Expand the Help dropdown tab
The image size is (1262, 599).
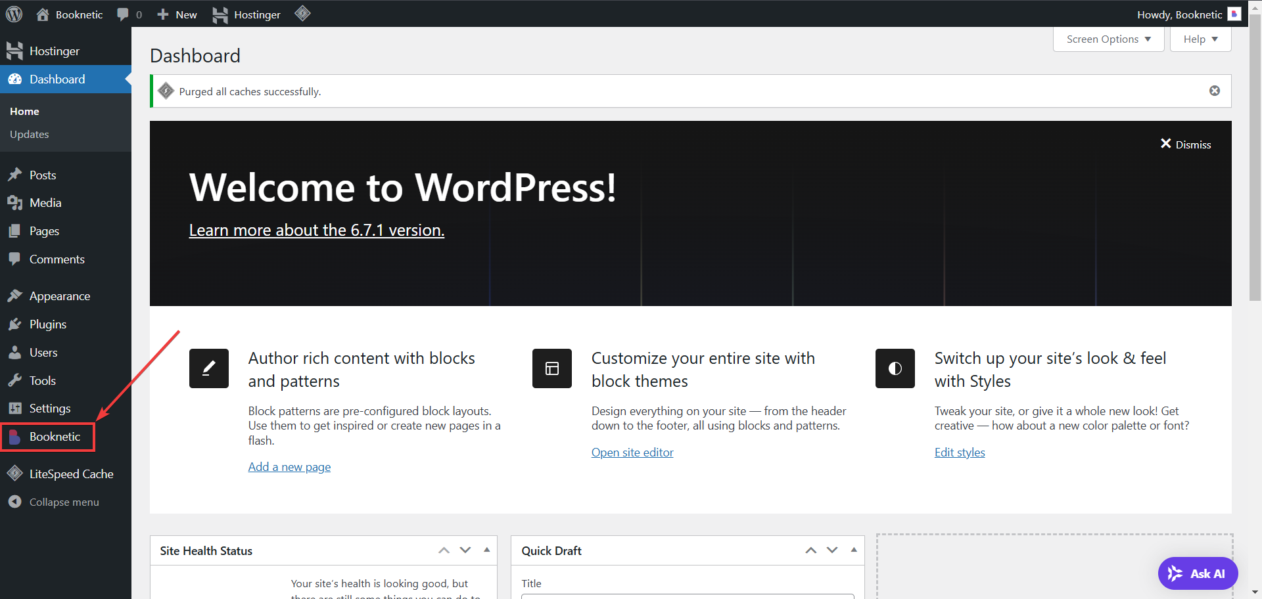tap(1201, 39)
